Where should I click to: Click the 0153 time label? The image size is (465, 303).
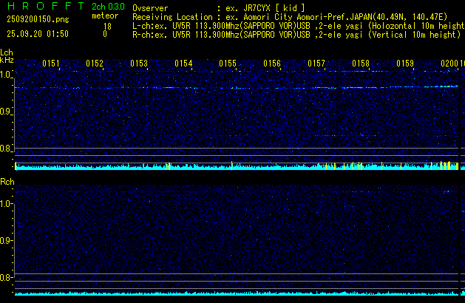coord(139,64)
